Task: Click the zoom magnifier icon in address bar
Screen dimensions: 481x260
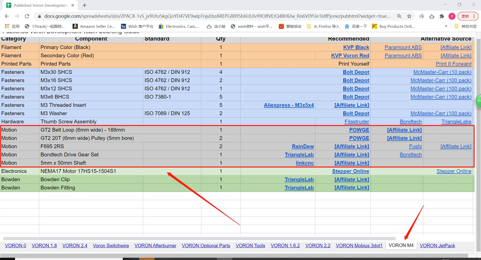Action: (x=399, y=16)
